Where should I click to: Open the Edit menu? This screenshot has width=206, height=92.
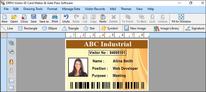(16, 9)
